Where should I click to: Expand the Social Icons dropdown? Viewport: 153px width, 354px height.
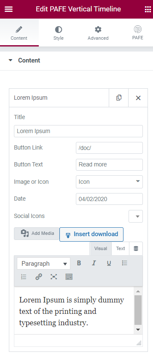tap(136, 216)
